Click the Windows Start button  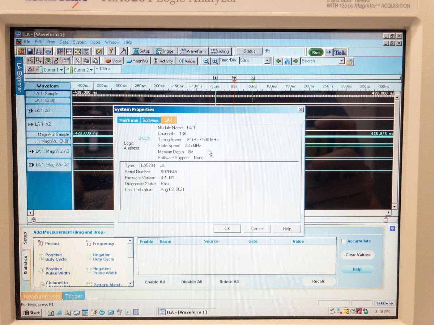click(x=32, y=313)
